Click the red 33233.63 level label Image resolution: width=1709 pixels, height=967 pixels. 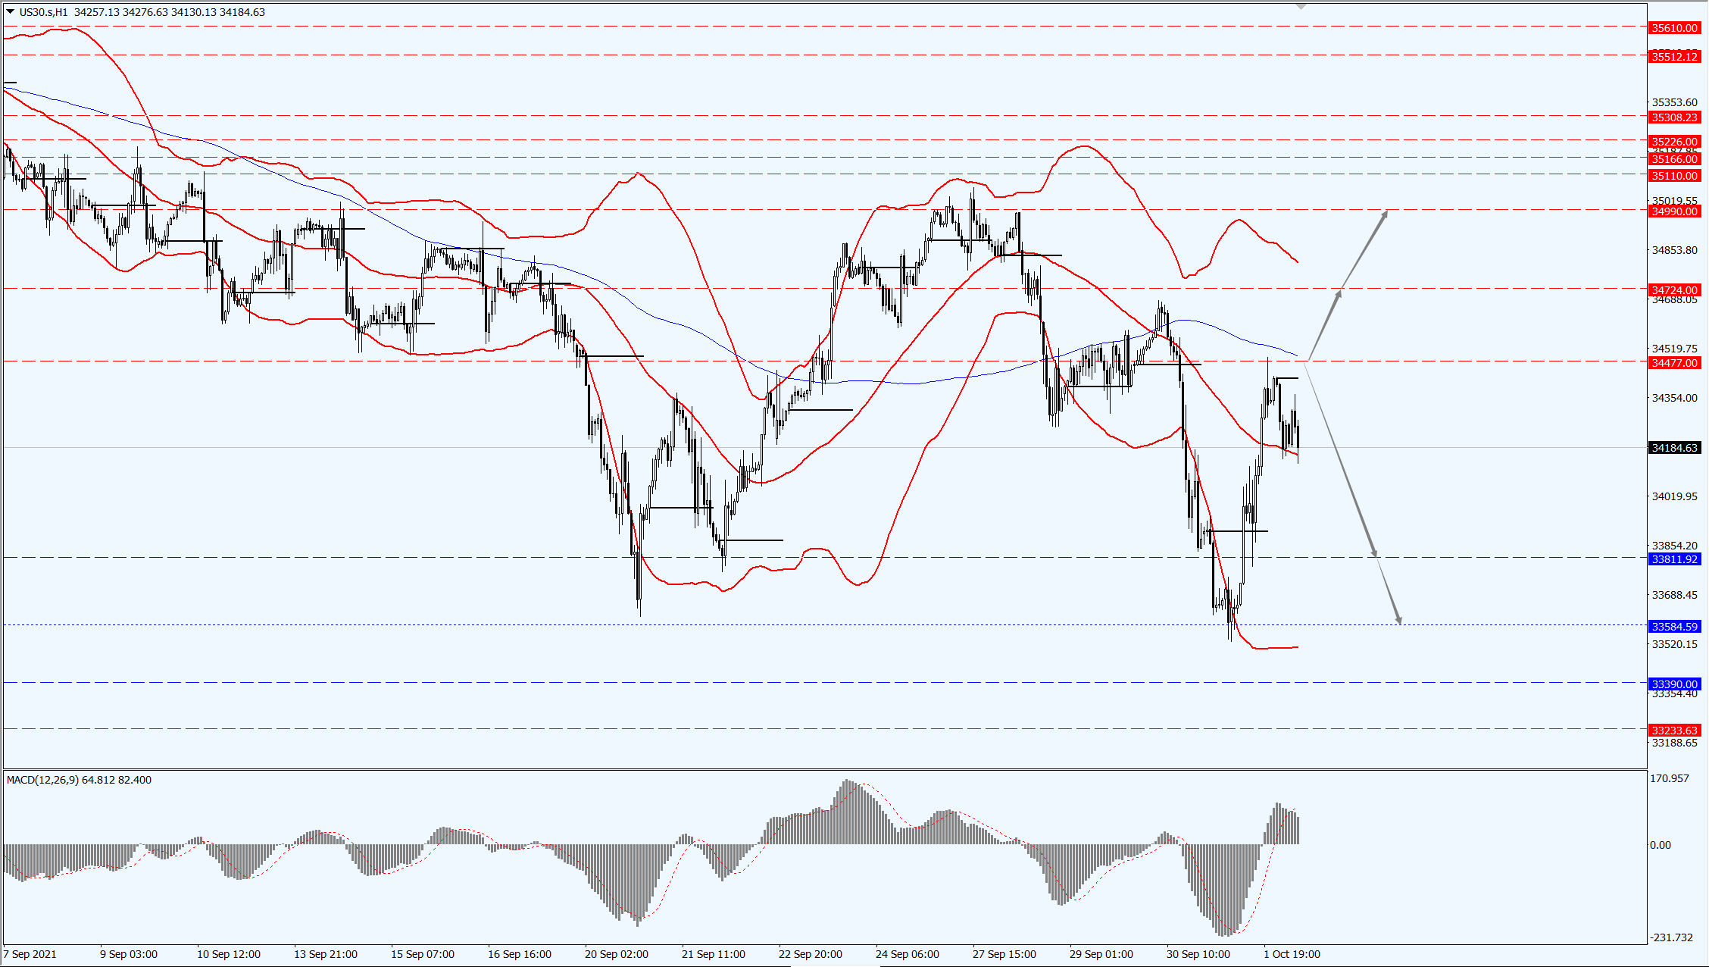(x=1675, y=731)
